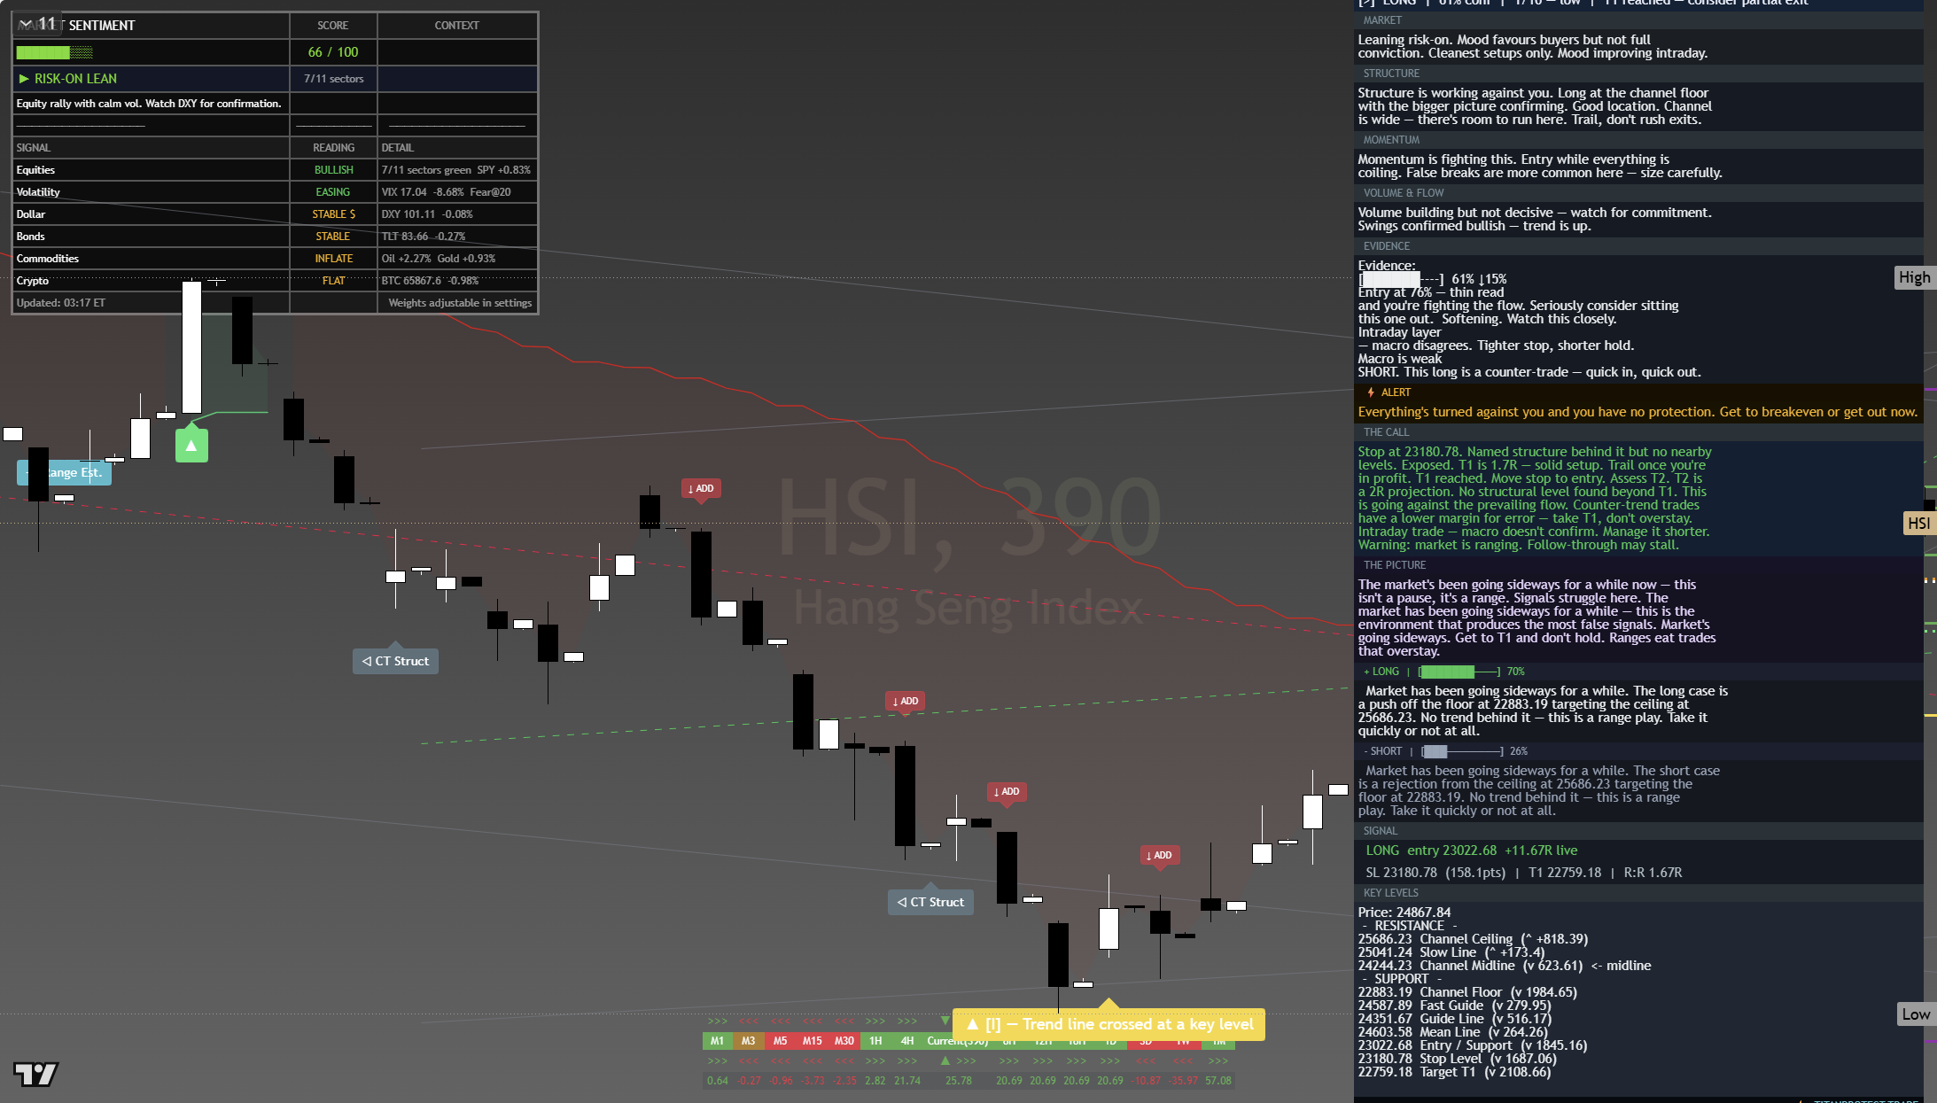Viewport: 1937px width, 1103px height.
Task: Click the 'DXY 101.11 -0.08%' detail cell
Action: coord(457,214)
